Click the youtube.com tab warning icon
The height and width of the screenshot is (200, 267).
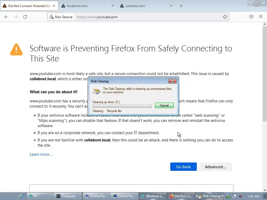[x=122, y=6]
